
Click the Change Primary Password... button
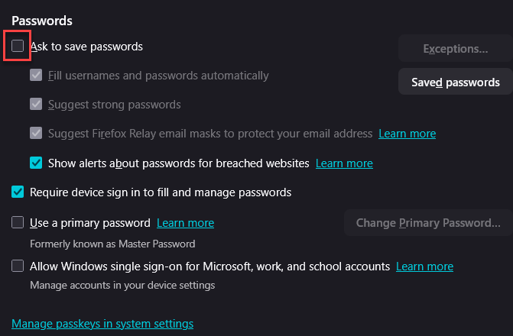[428, 223]
